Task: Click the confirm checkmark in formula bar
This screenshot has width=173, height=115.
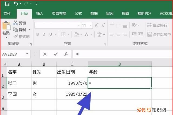Action: click(x=55, y=54)
